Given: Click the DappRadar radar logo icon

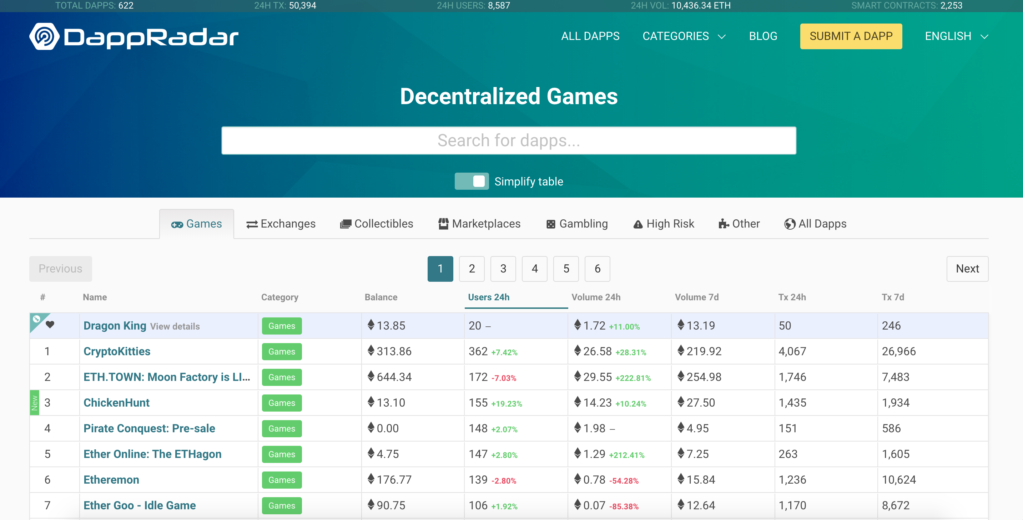Looking at the screenshot, I should pos(44,36).
